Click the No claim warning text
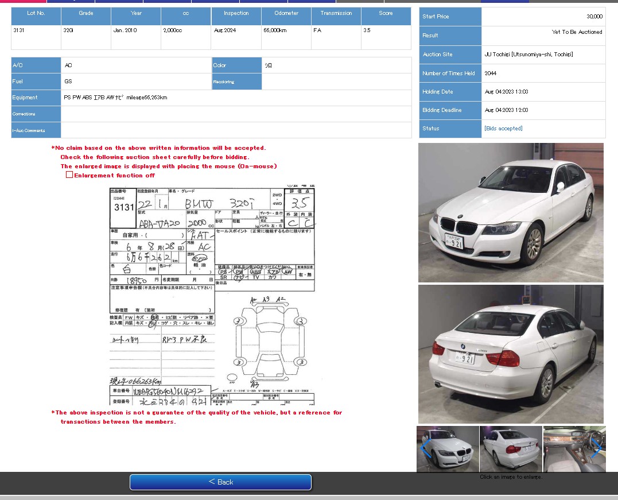The image size is (618, 500). tap(159, 148)
